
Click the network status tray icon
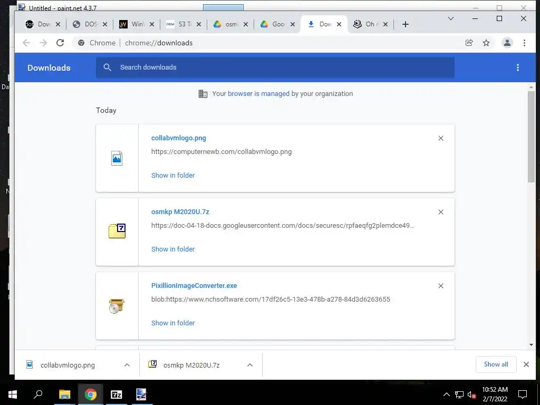point(459,394)
